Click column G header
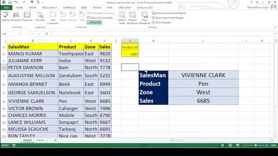 click(130, 41)
